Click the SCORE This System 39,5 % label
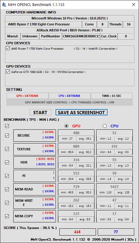The image size is (139, 243). pyautogui.click(x=30, y=228)
